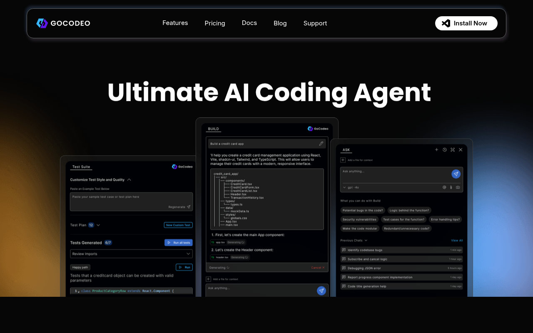The image size is (533, 333).
Task: Click the Regenerate paper-plane icon
Action: pyautogui.click(x=189, y=207)
